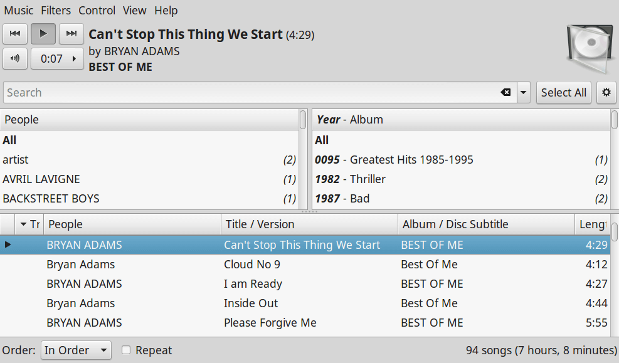Open the volume control

[15, 58]
